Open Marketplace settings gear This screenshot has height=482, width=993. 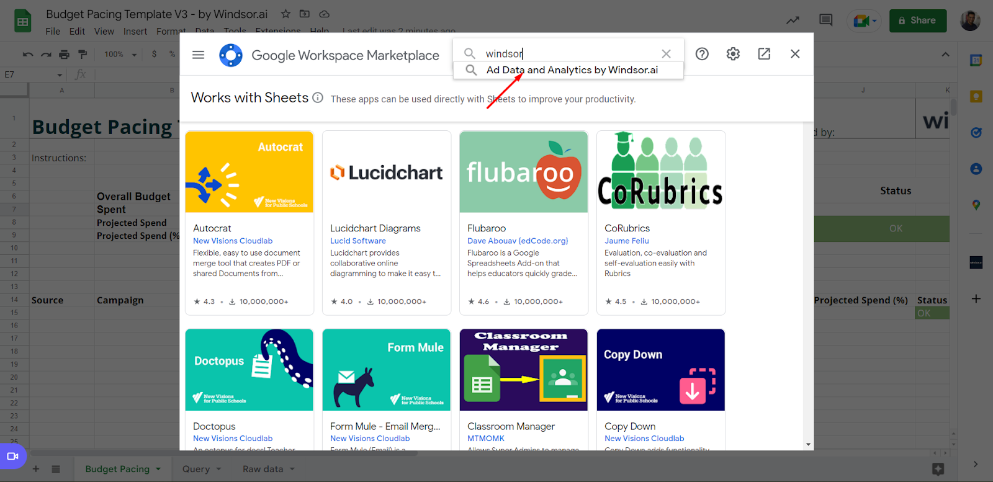(733, 54)
